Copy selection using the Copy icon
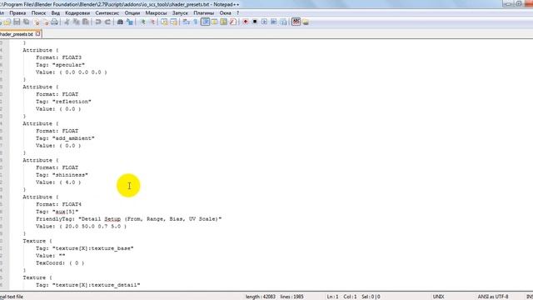The height and width of the screenshot is (300, 533). tap(77, 22)
